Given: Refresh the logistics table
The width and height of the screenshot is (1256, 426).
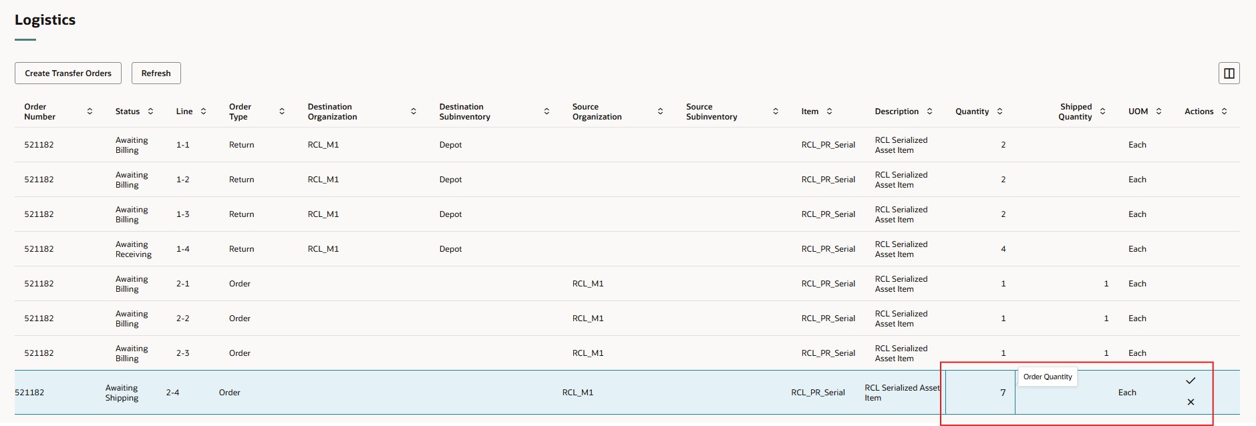Looking at the screenshot, I should [x=156, y=73].
